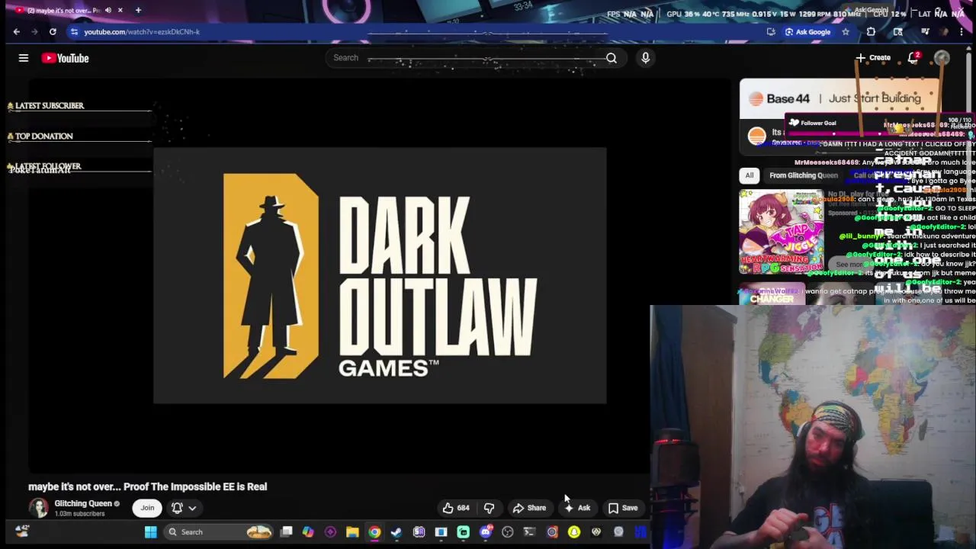Switch to Chrome on the taskbar
The width and height of the screenshot is (976, 549).
point(374,532)
